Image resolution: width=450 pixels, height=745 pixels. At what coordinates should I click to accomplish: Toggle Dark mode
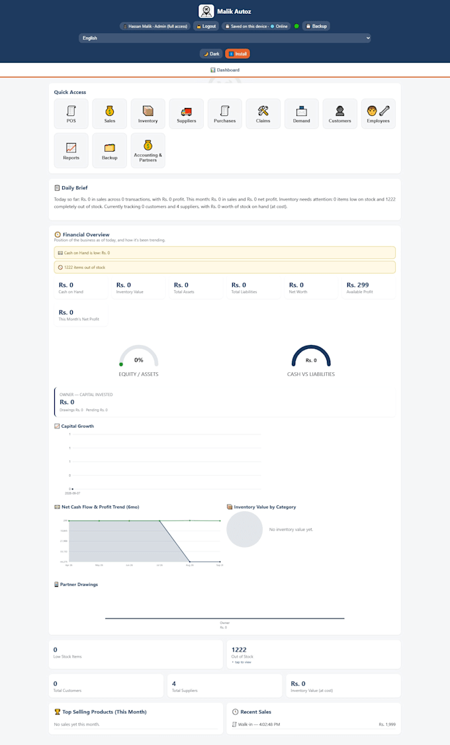[211, 54]
